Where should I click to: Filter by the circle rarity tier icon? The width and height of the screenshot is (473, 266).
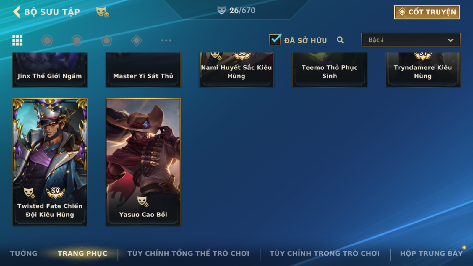(47, 40)
